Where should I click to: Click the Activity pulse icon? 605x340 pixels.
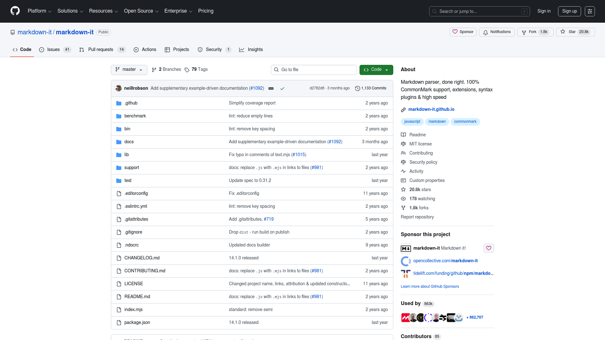(x=403, y=171)
